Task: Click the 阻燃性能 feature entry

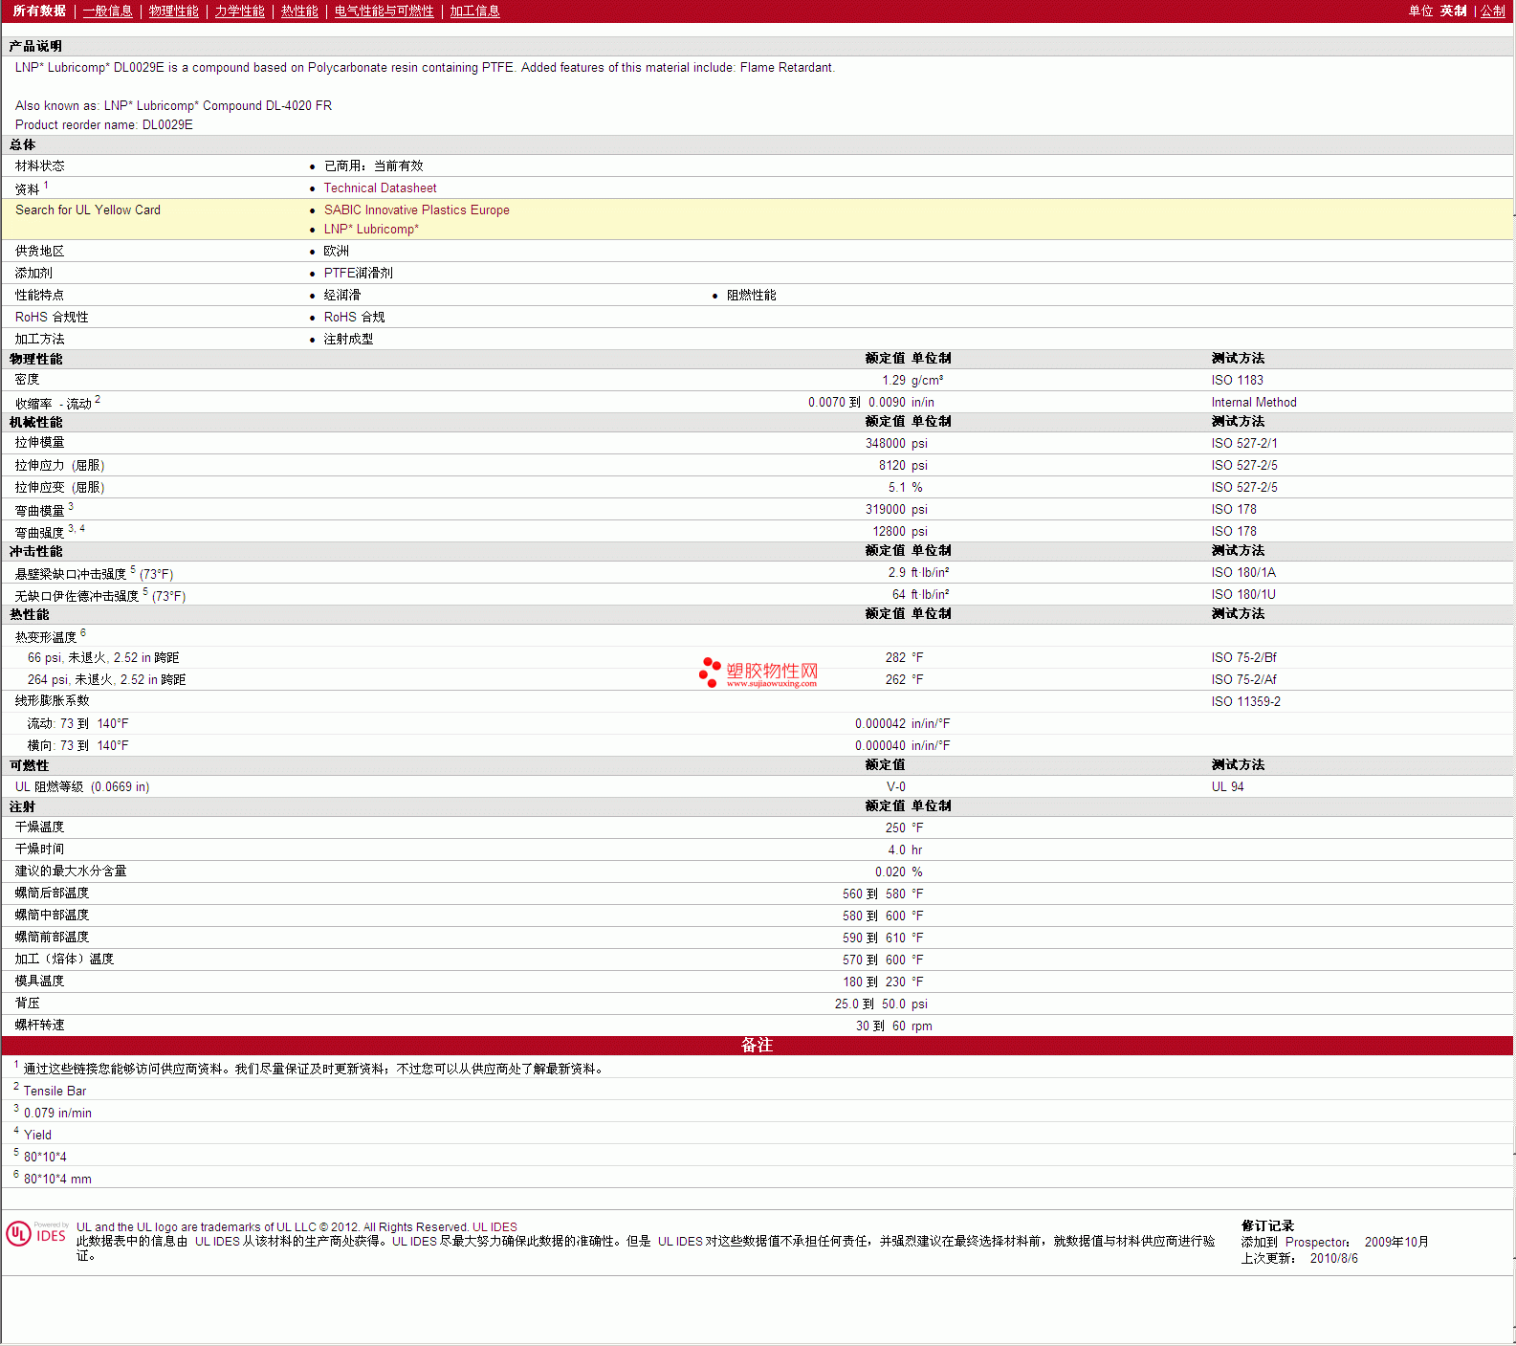Action: pyautogui.click(x=751, y=296)
